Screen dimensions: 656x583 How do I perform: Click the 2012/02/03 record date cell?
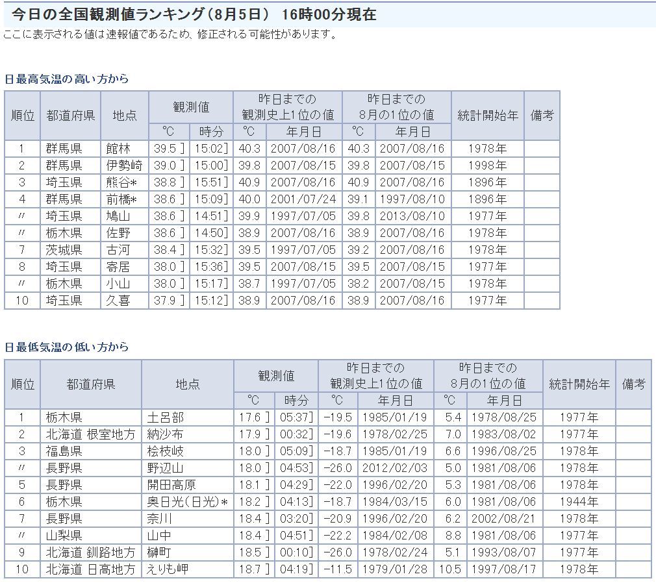click(x=395, y=468)
